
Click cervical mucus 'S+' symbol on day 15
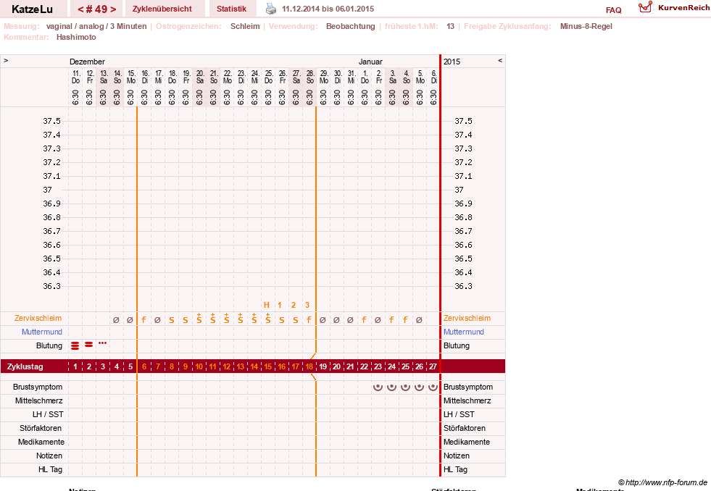268,318
